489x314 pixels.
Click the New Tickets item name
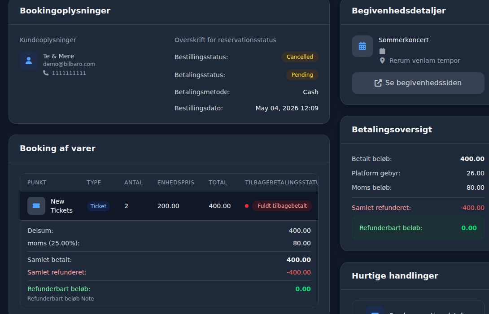[x=62, y=206]
